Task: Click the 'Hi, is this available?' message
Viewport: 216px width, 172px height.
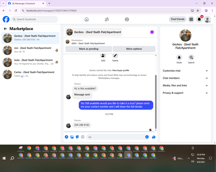Action: click(85, 89)
